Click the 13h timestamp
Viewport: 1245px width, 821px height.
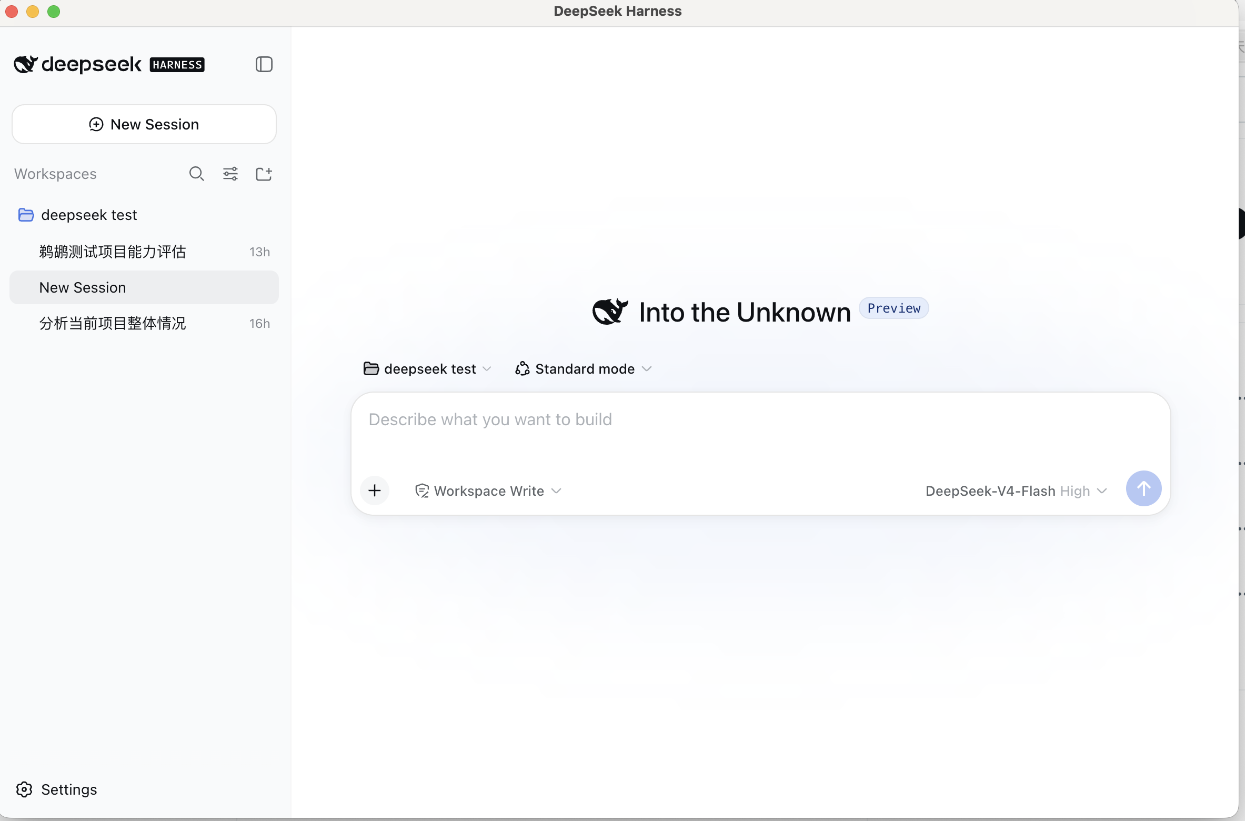(x=259, y=252)
